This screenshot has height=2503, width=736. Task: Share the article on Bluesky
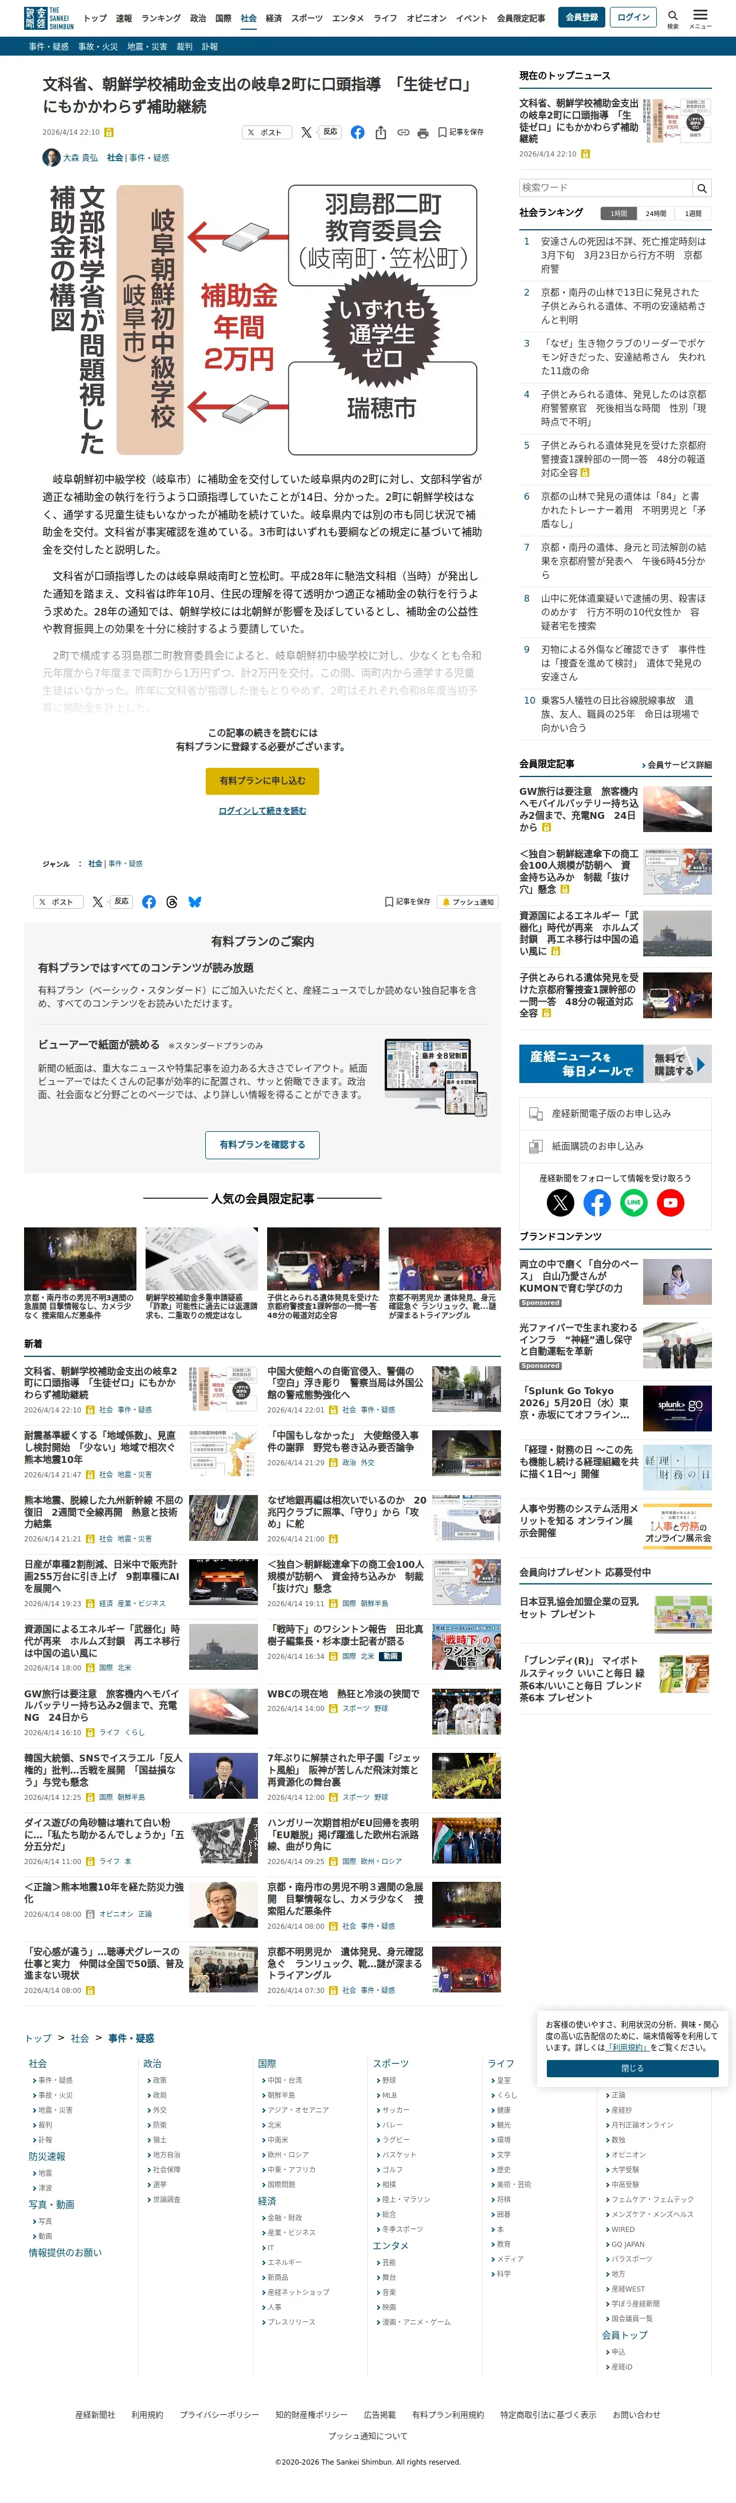pyautogui.click(x=194, y=902)
